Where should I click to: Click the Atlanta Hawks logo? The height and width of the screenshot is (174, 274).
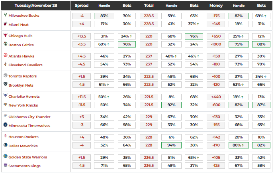pyautogui.click(x=5, y=56)
